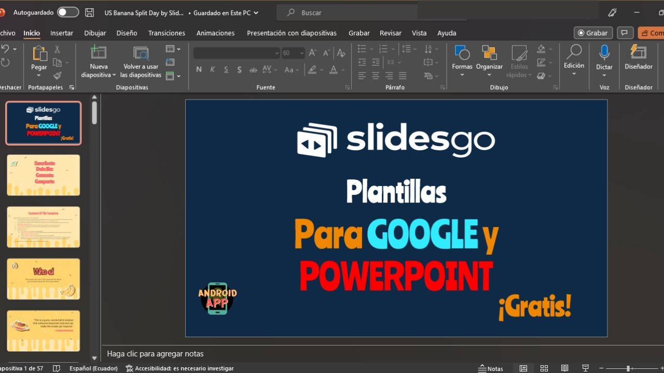Image resolution: width=664 pixels, height=373 pixels.
Task: Open the Edición magnifier menu
Action: click(574, 61)
